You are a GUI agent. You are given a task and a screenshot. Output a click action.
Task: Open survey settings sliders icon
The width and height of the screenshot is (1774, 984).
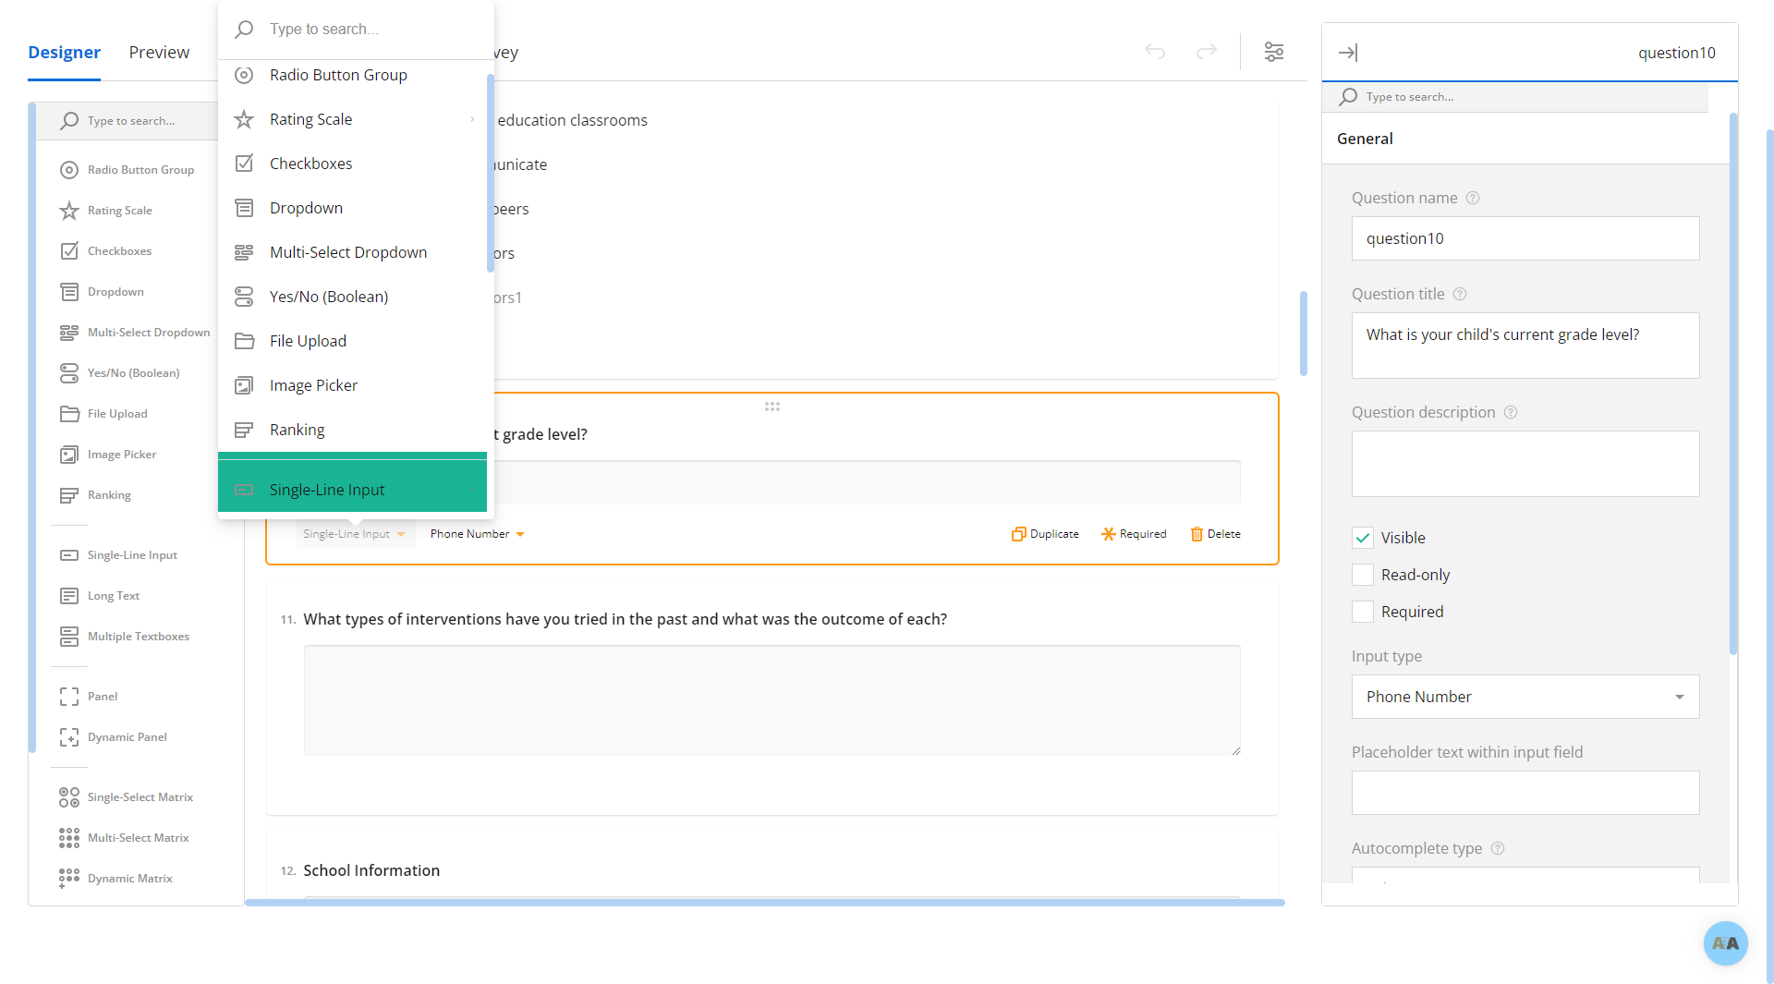click(1274, 52)
